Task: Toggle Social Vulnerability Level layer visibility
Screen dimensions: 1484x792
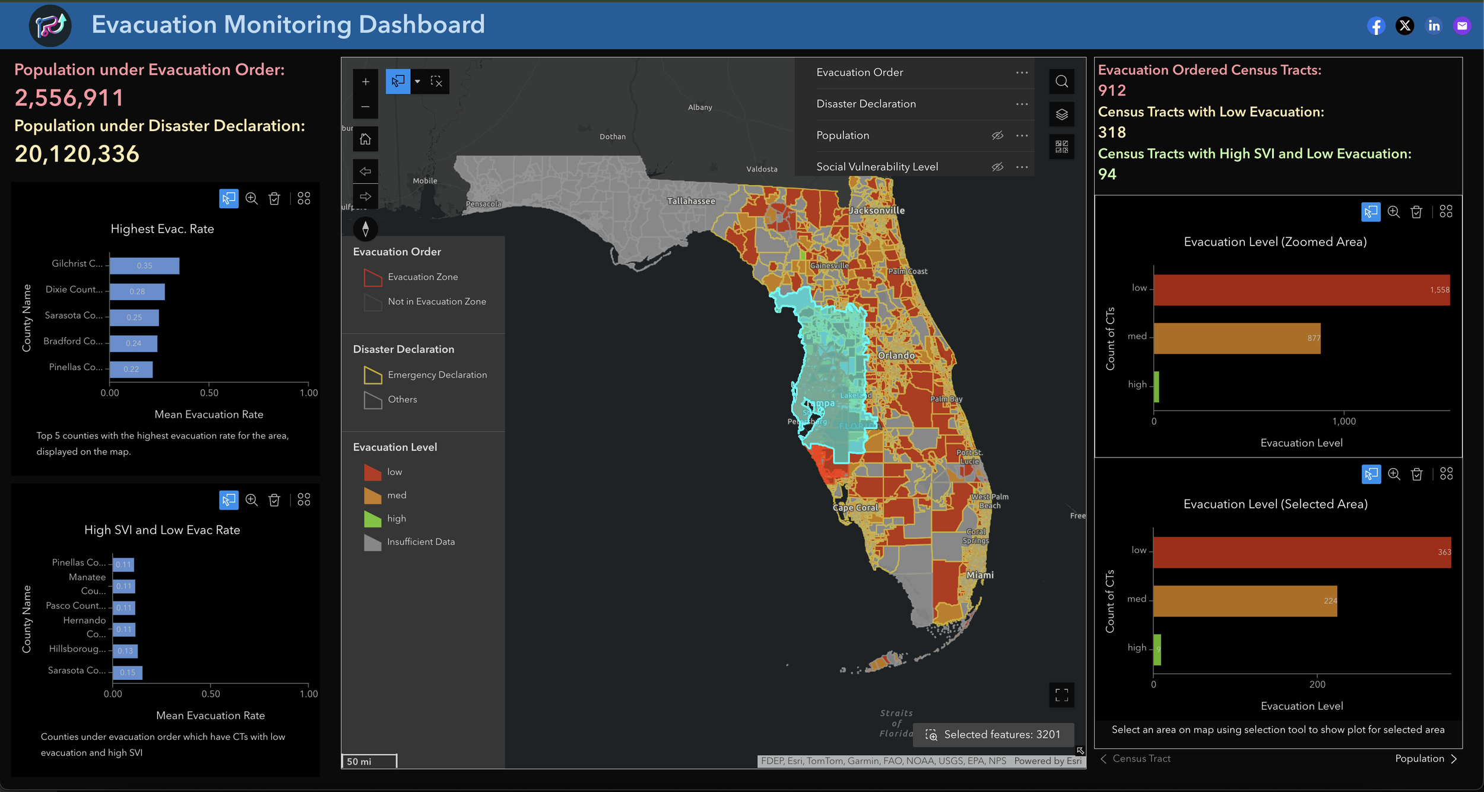Action: [997, 167]
